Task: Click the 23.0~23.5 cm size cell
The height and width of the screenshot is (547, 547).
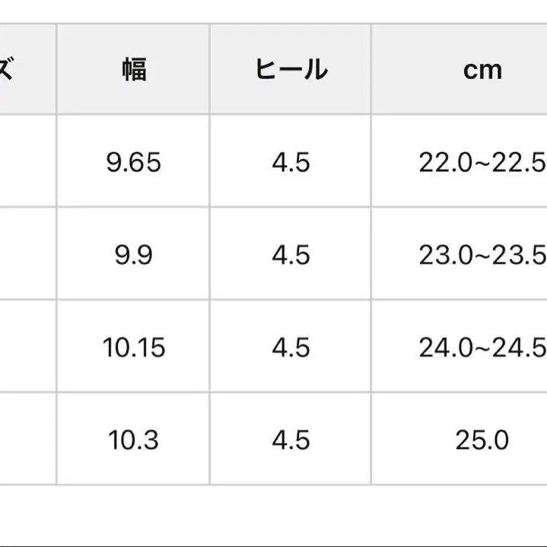Action: click(x=482, y=255)
